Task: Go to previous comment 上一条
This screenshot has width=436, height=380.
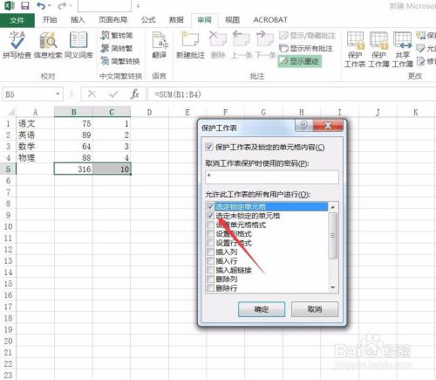Action: click(x=242, y=45)
